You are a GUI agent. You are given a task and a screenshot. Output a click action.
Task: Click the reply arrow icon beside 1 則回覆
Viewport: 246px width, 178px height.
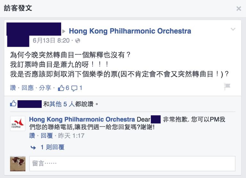[33, 147]
